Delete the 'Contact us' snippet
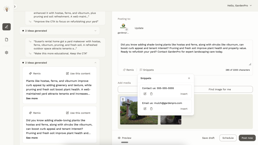Image resolution: width=258 pixels, height=145 pixels. (x=151, y=94)
